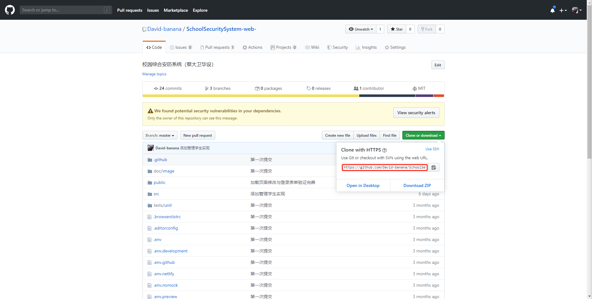Switch to the Settings tab
This screenshot has height=299, width=592.
(395, 47)
